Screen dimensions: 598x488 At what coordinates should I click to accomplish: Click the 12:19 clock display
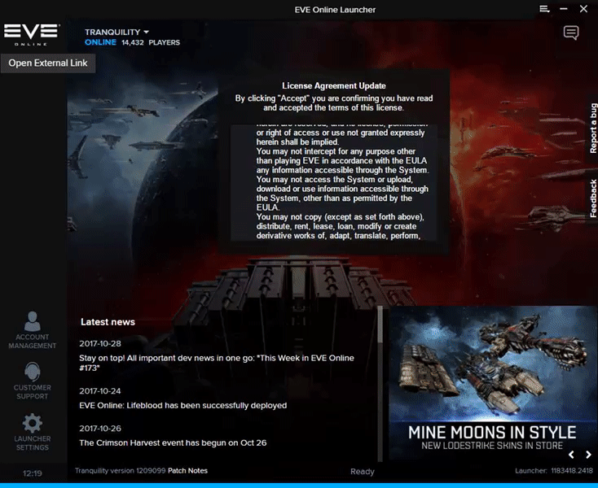click(32, 473)
